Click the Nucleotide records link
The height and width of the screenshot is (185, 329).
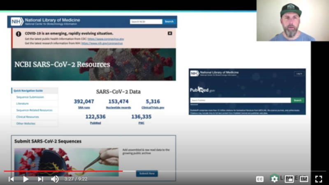tap(118, 108)
